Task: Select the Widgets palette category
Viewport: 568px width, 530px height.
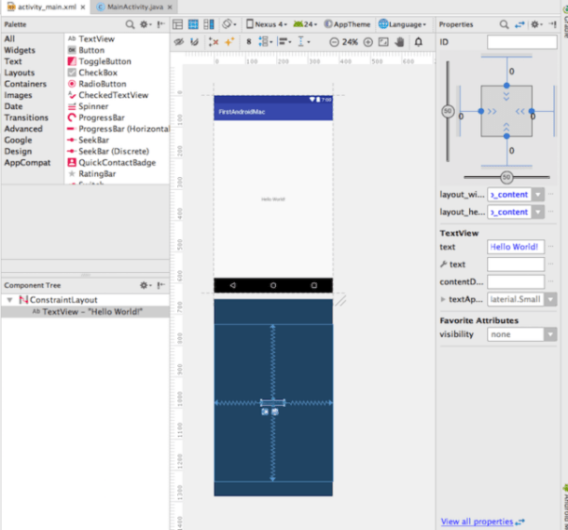Action: 20,50
